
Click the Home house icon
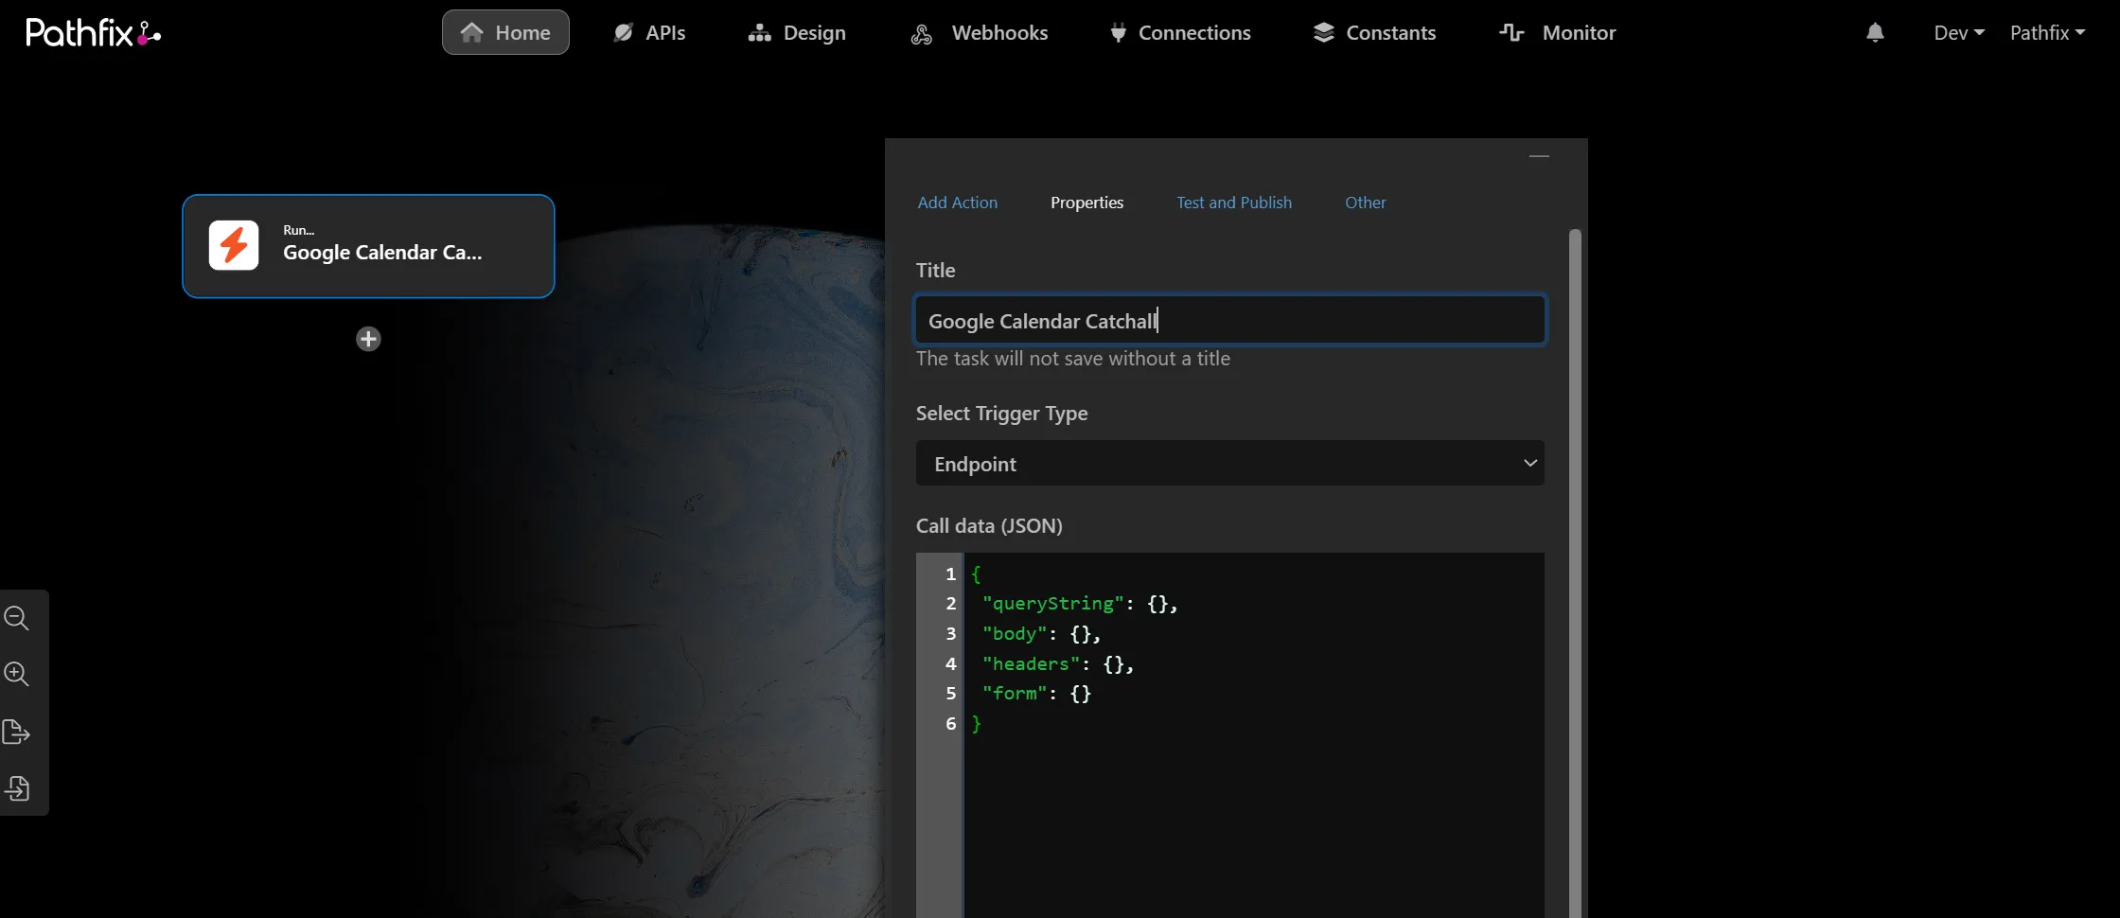pos(471,32)
